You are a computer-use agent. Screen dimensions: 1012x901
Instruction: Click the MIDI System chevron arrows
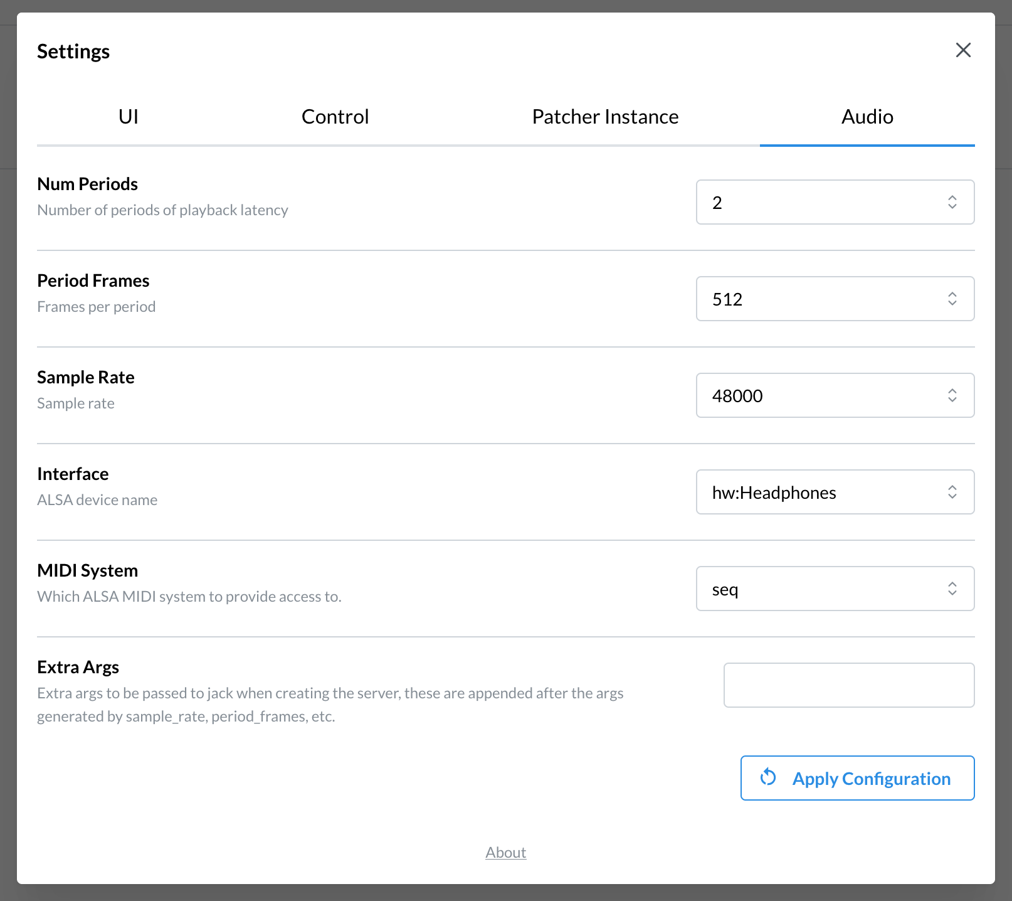tap(952, 589)
